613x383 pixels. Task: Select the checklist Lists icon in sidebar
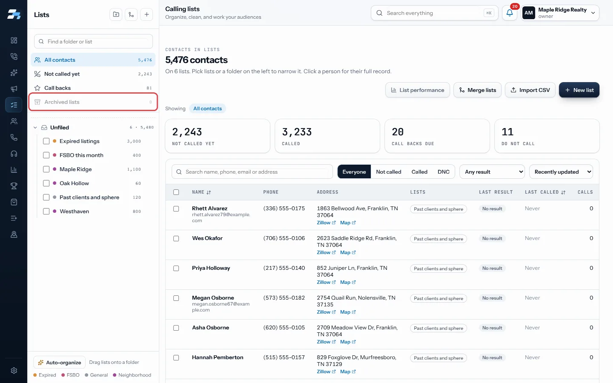[x=14, y=105]
